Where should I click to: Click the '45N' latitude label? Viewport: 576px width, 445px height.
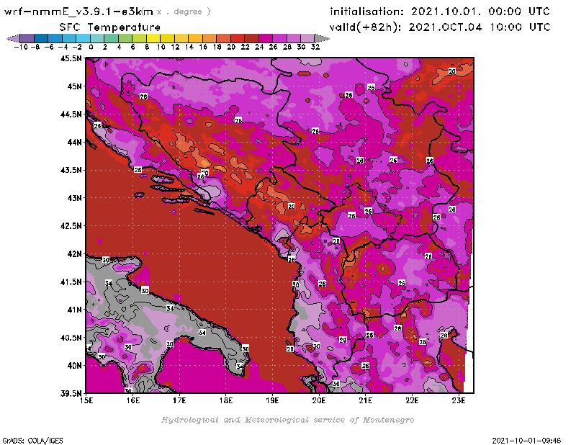[74, 86]
